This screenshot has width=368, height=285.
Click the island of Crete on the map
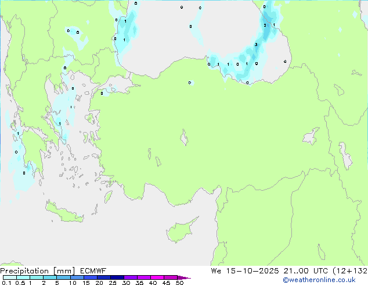[x=65, y=212]
